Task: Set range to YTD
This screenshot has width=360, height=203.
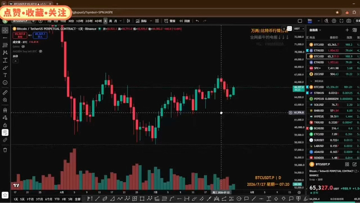Action: point(57,199)
